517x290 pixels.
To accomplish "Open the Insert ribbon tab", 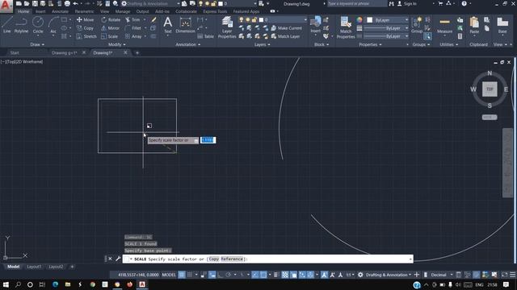I will pos(40,11).
